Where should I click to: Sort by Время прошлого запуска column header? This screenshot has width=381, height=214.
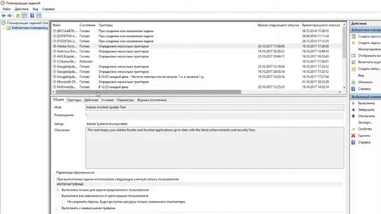[x=321, y=25]
